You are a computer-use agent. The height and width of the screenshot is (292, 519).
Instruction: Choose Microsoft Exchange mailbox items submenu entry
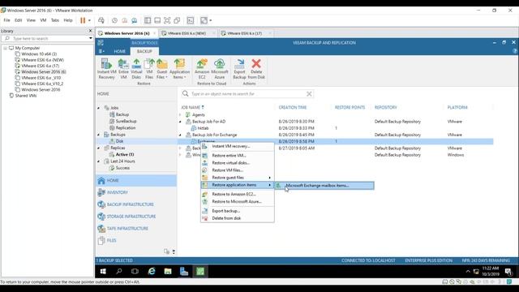(x=324, y=186)
